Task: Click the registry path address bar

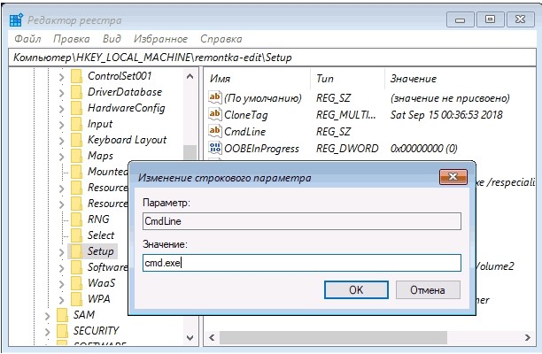Action: (272, 58)
